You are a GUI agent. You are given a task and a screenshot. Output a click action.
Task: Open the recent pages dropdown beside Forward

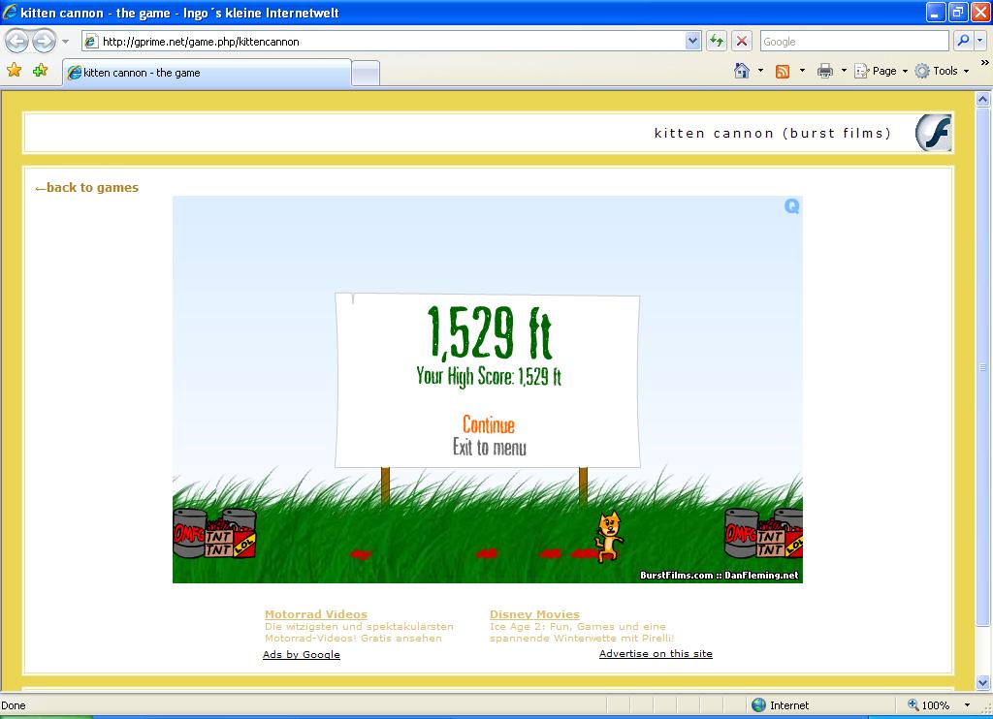pyautogui.click(x=65, y=42)
